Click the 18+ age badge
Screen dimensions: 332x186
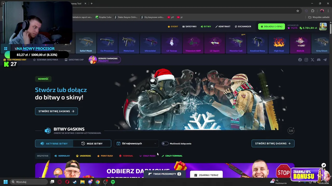pyautogui.click(x=291, y=131)
